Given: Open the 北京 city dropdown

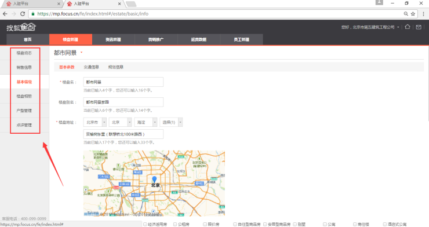Looking at the screenshot, I should click(x=121, y=122).
